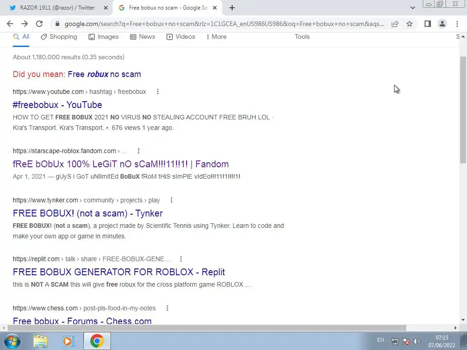Image resolution: width=467 pixels, height=350 pixels.
Task: Switch to Videos results
Action: point(181,37)
